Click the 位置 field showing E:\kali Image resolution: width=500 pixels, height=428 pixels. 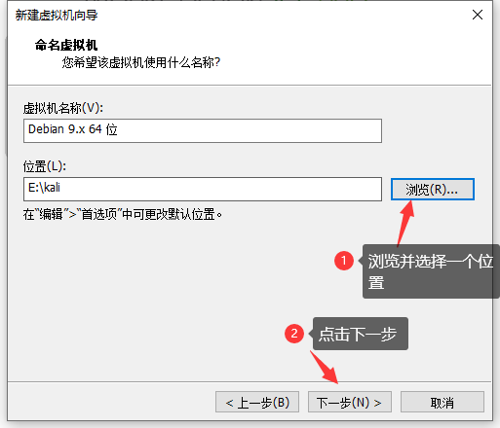pos(203,189)
